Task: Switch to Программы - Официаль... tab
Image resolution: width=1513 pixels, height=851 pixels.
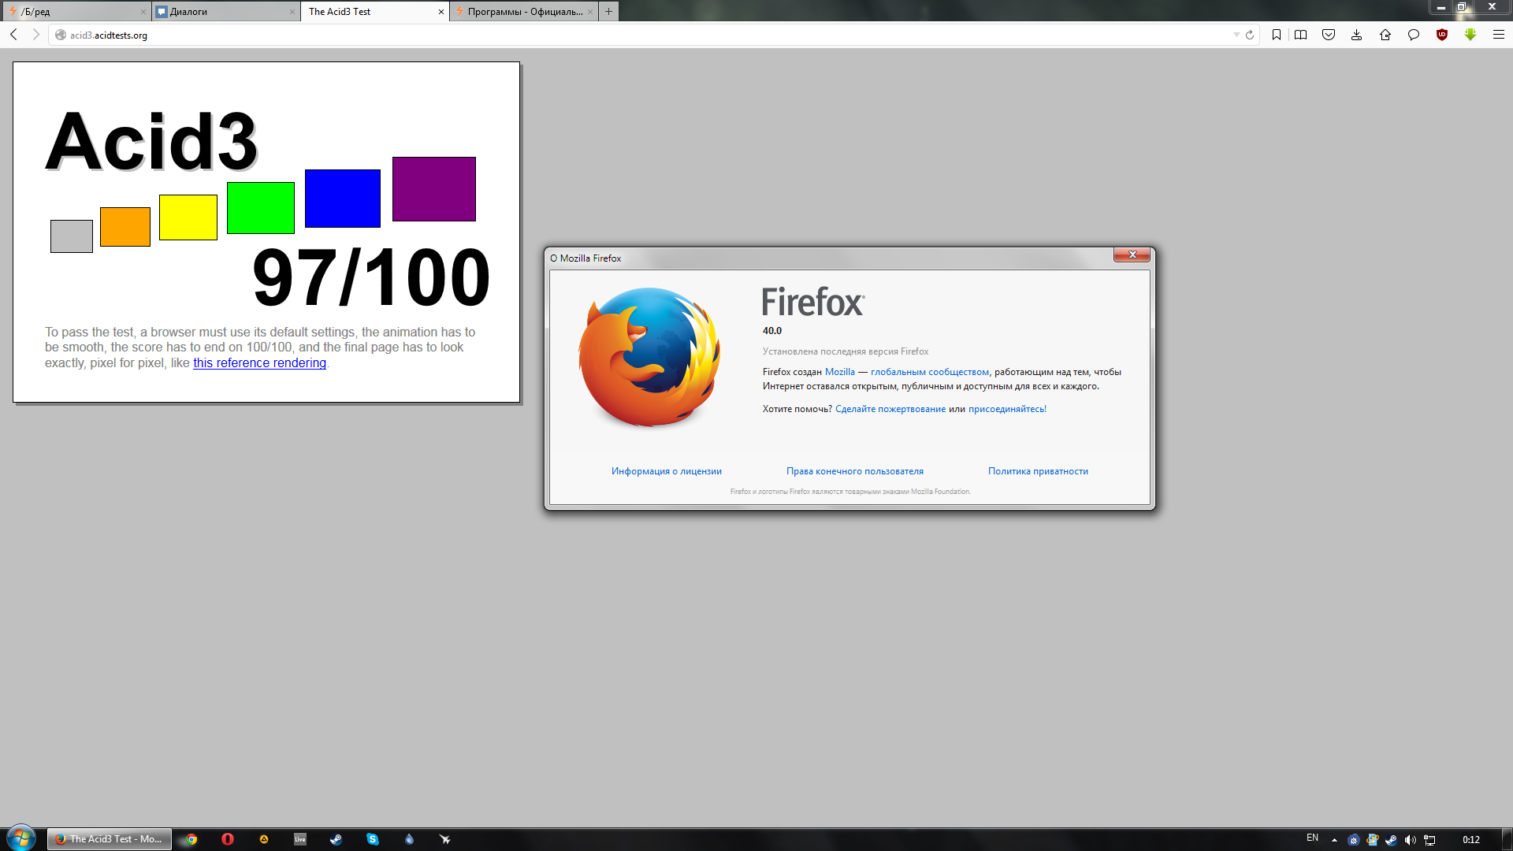Action: tap(523, 12)
